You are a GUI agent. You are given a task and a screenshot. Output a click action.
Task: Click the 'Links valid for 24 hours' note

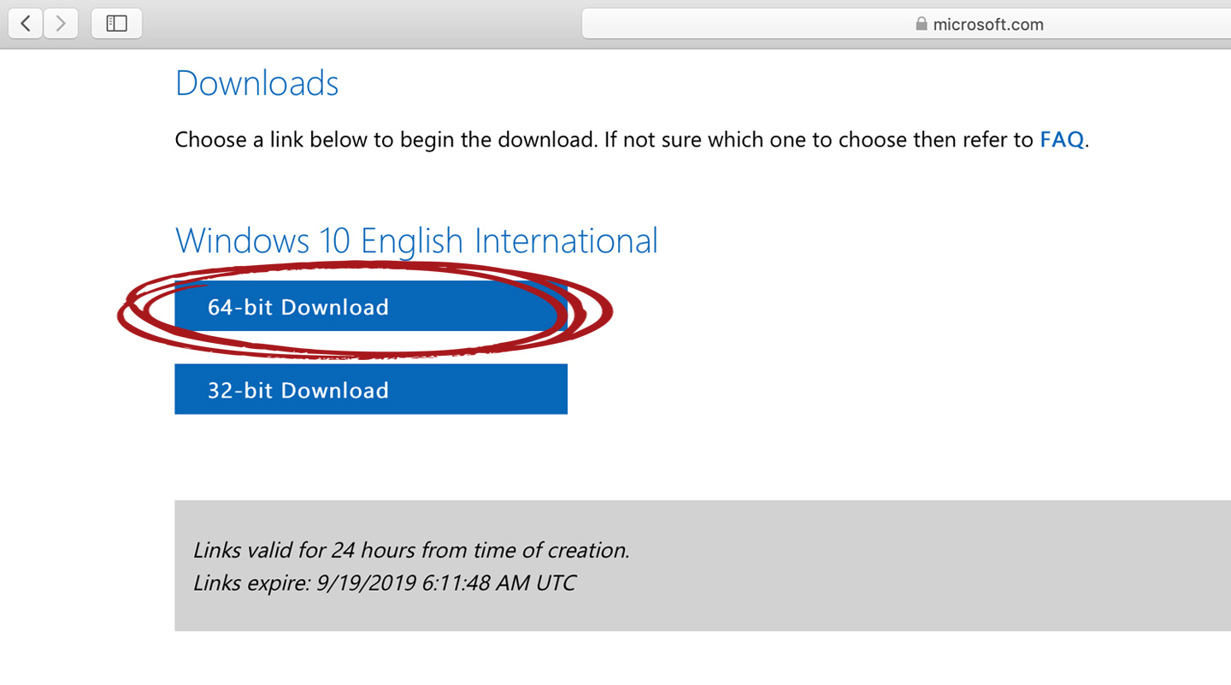click(411, 550)
